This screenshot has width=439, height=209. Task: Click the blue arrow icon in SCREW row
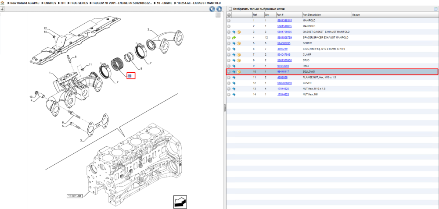(x=234, y=43)
